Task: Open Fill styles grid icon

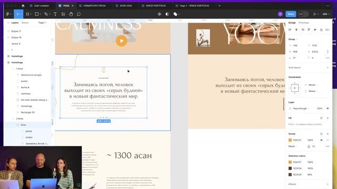Action: [x=321, y=118]
